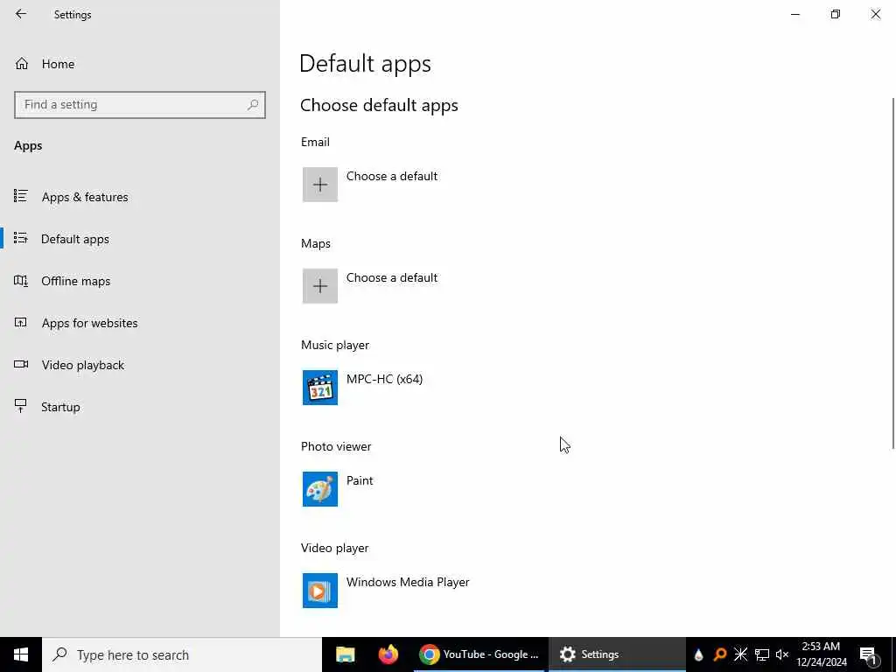Open File Explorer from the taskbar
This screenshot has height=672, width=896.
tap(345, 654)
